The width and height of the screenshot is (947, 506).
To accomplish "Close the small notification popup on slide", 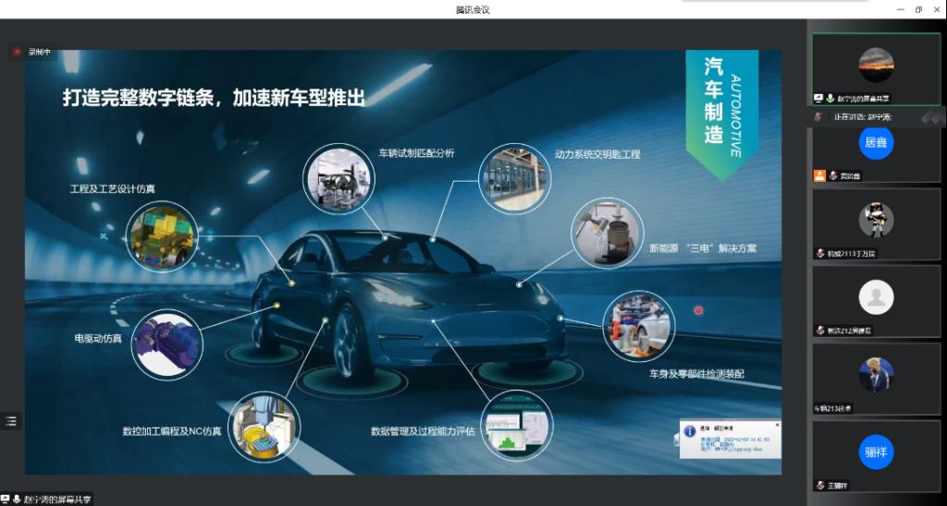I will (777, 425).
